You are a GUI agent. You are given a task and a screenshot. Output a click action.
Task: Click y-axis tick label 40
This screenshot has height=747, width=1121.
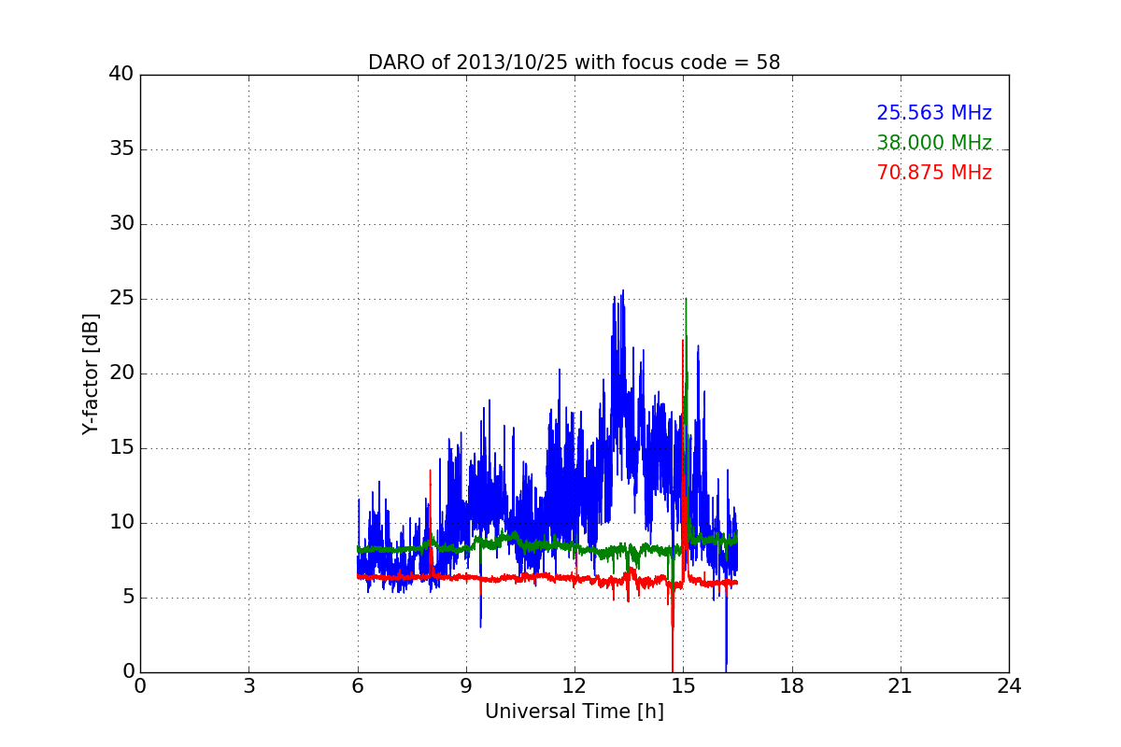(x=121, y=75)
